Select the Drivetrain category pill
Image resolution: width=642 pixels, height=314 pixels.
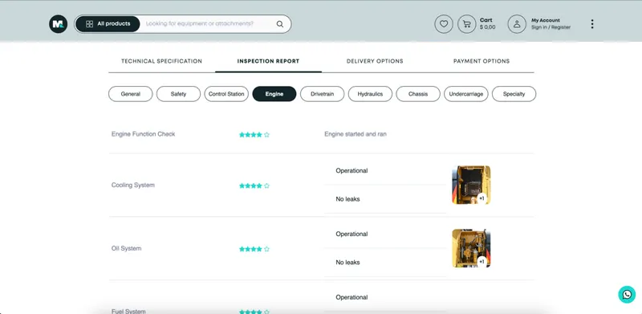tap(323, 94)
